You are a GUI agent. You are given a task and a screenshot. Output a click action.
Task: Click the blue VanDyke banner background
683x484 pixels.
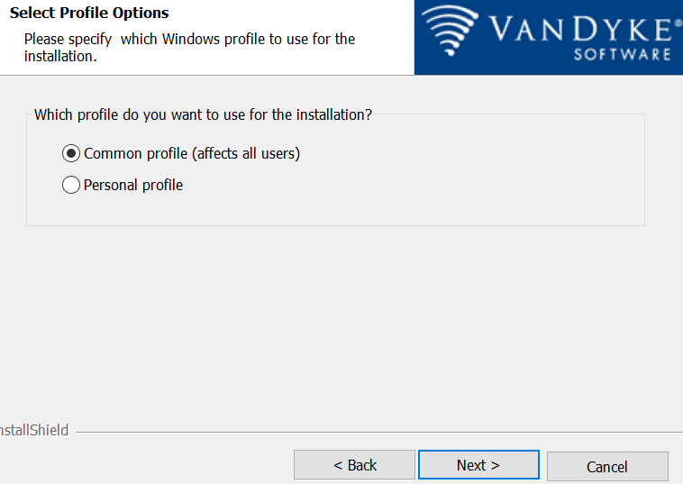pos(541,65)
